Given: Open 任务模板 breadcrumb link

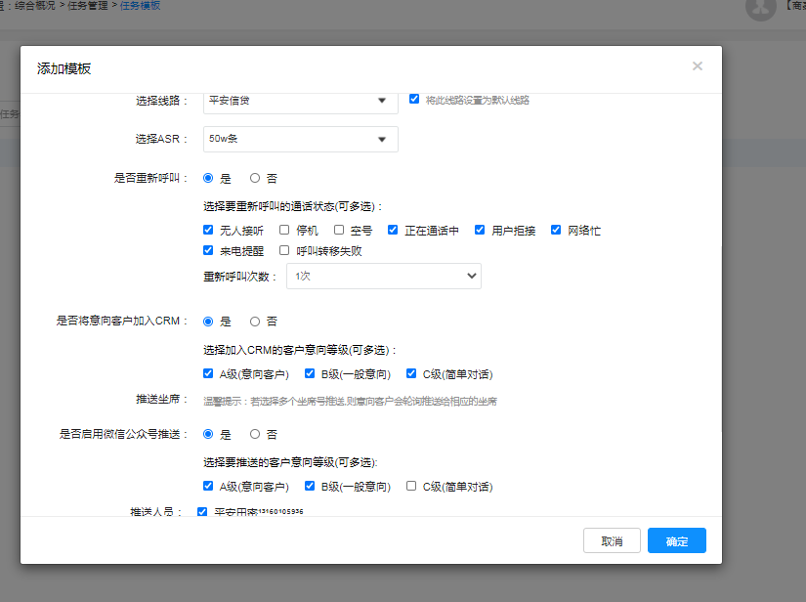Looking at the screenshot, I should pos(141,6).
